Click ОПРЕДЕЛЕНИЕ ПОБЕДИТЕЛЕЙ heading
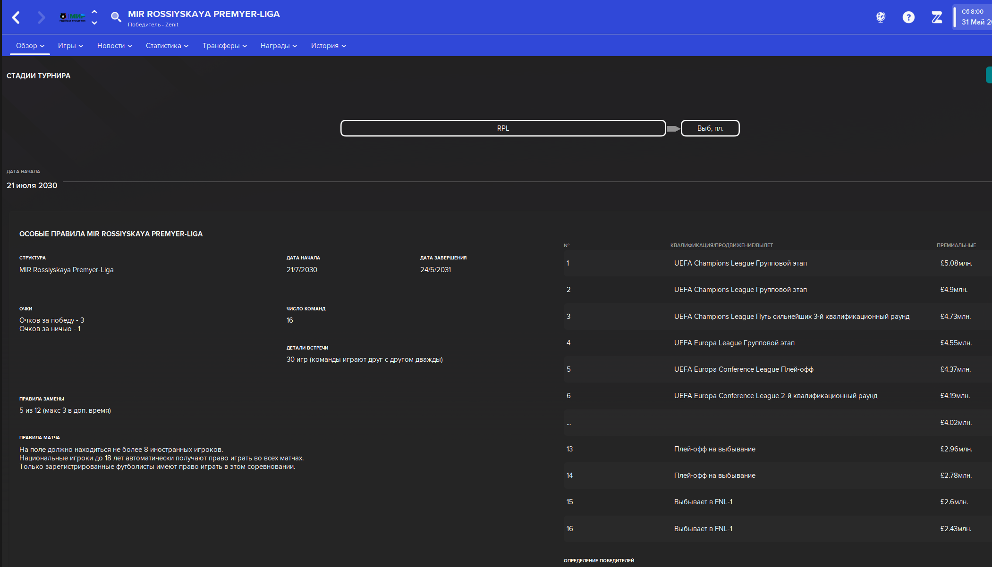The image size is (992, 567). (599, 561)
